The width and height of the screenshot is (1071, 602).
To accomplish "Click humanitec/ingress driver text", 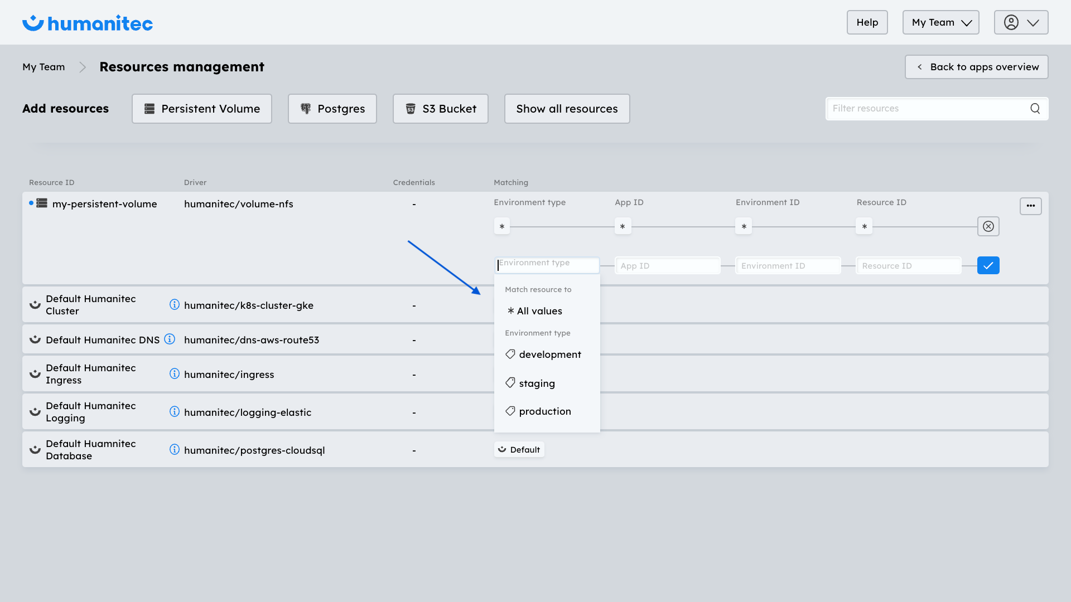I will click(229, 375).
